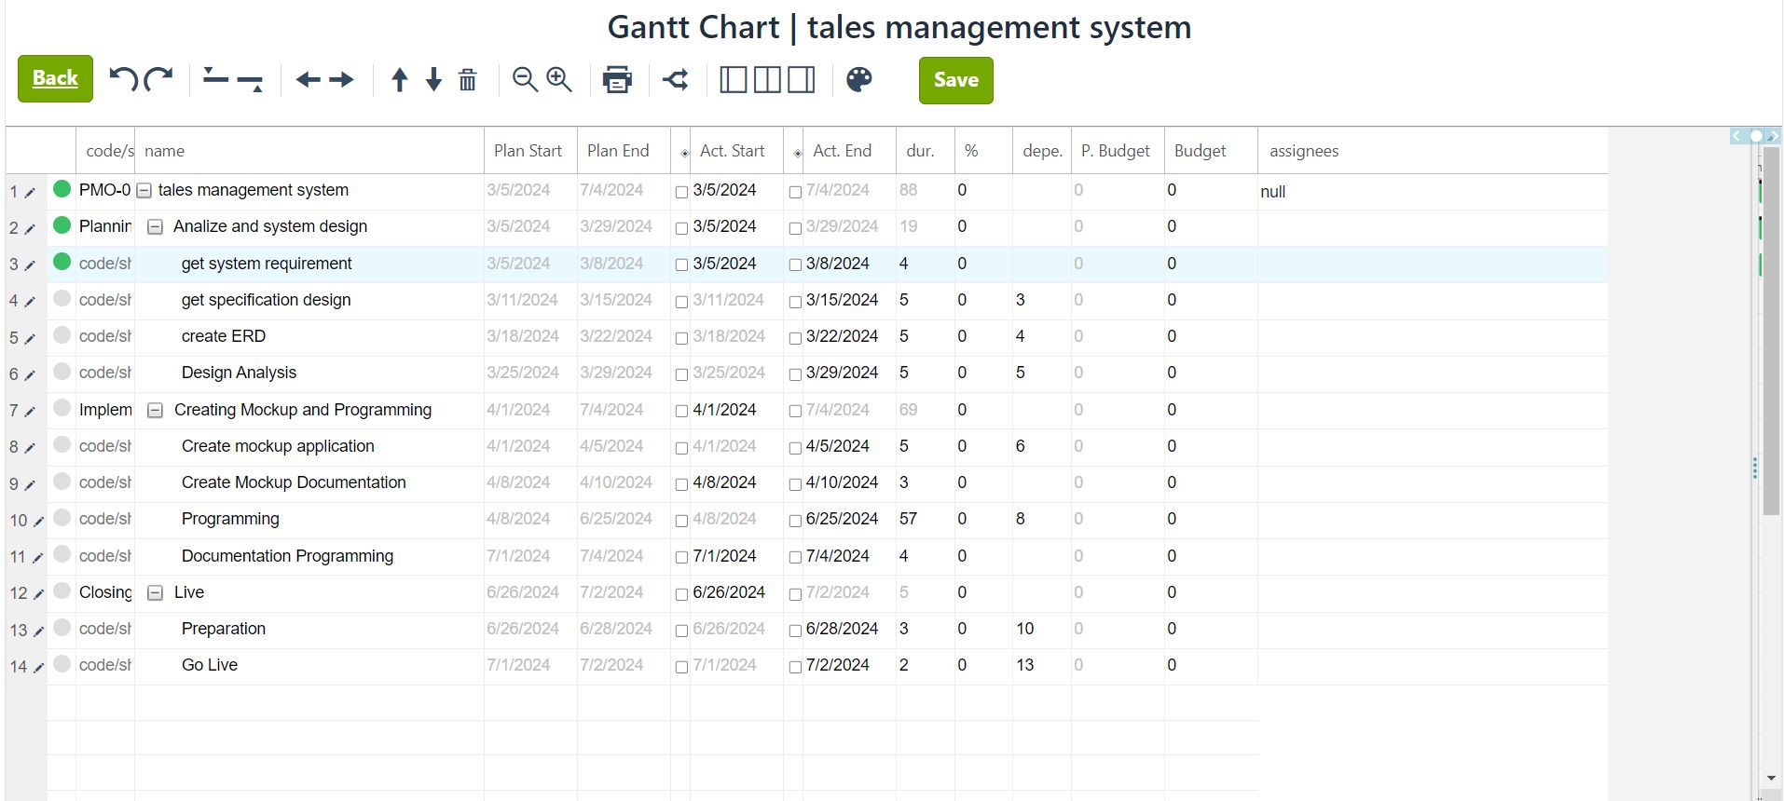Move task up with up arrow

(400, 80)
